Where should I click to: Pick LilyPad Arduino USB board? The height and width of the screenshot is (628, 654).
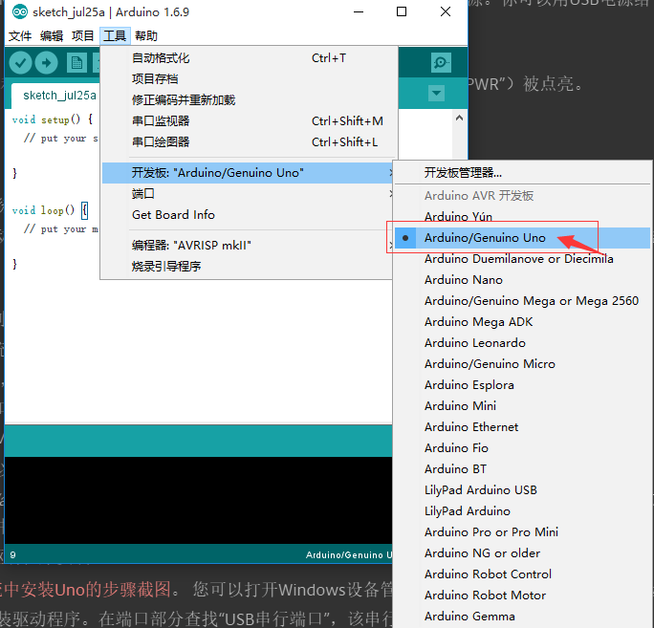(523, 490)
